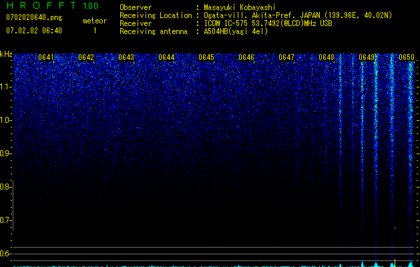Click the 0643 time marker
This screenshot has height=267, width=420.
[x=126, y=57]
